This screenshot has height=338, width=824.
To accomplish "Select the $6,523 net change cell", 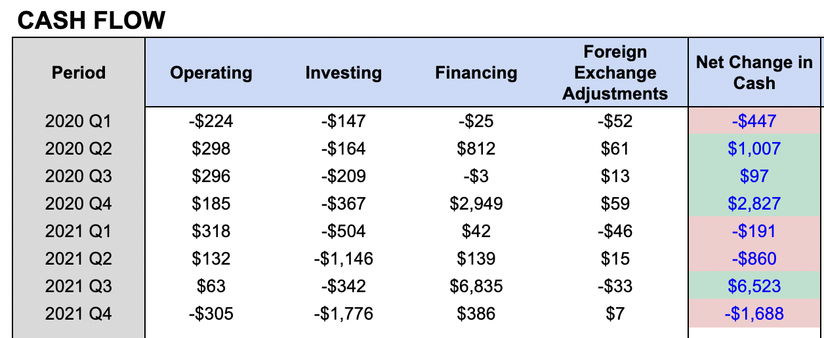I will click(x=754, y=286).
